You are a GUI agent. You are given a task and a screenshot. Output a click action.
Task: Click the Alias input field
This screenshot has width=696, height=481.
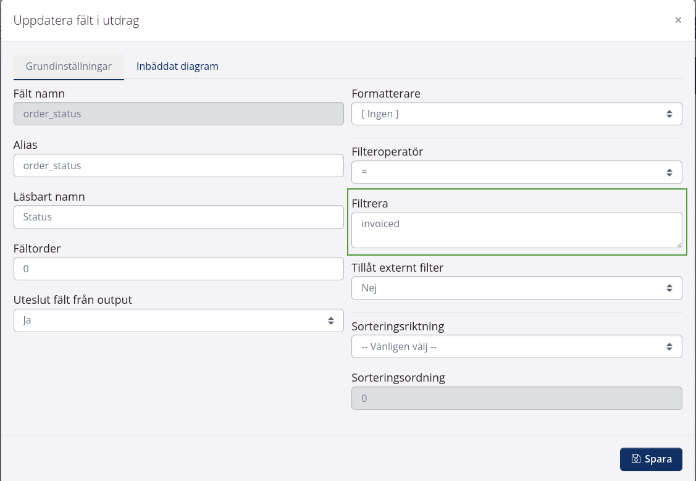pos(178,165)
